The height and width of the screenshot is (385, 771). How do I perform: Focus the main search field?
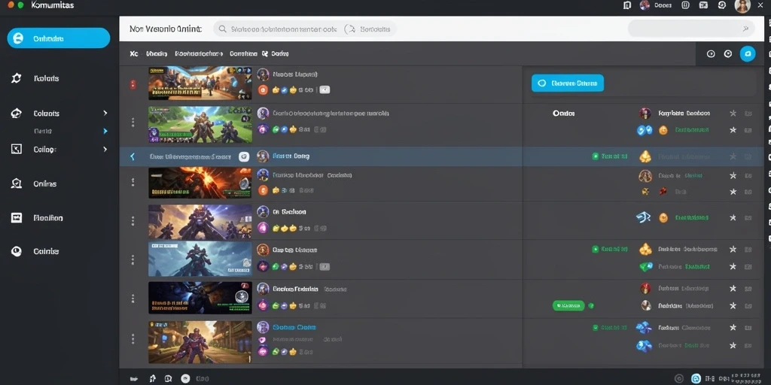point(305,29)
